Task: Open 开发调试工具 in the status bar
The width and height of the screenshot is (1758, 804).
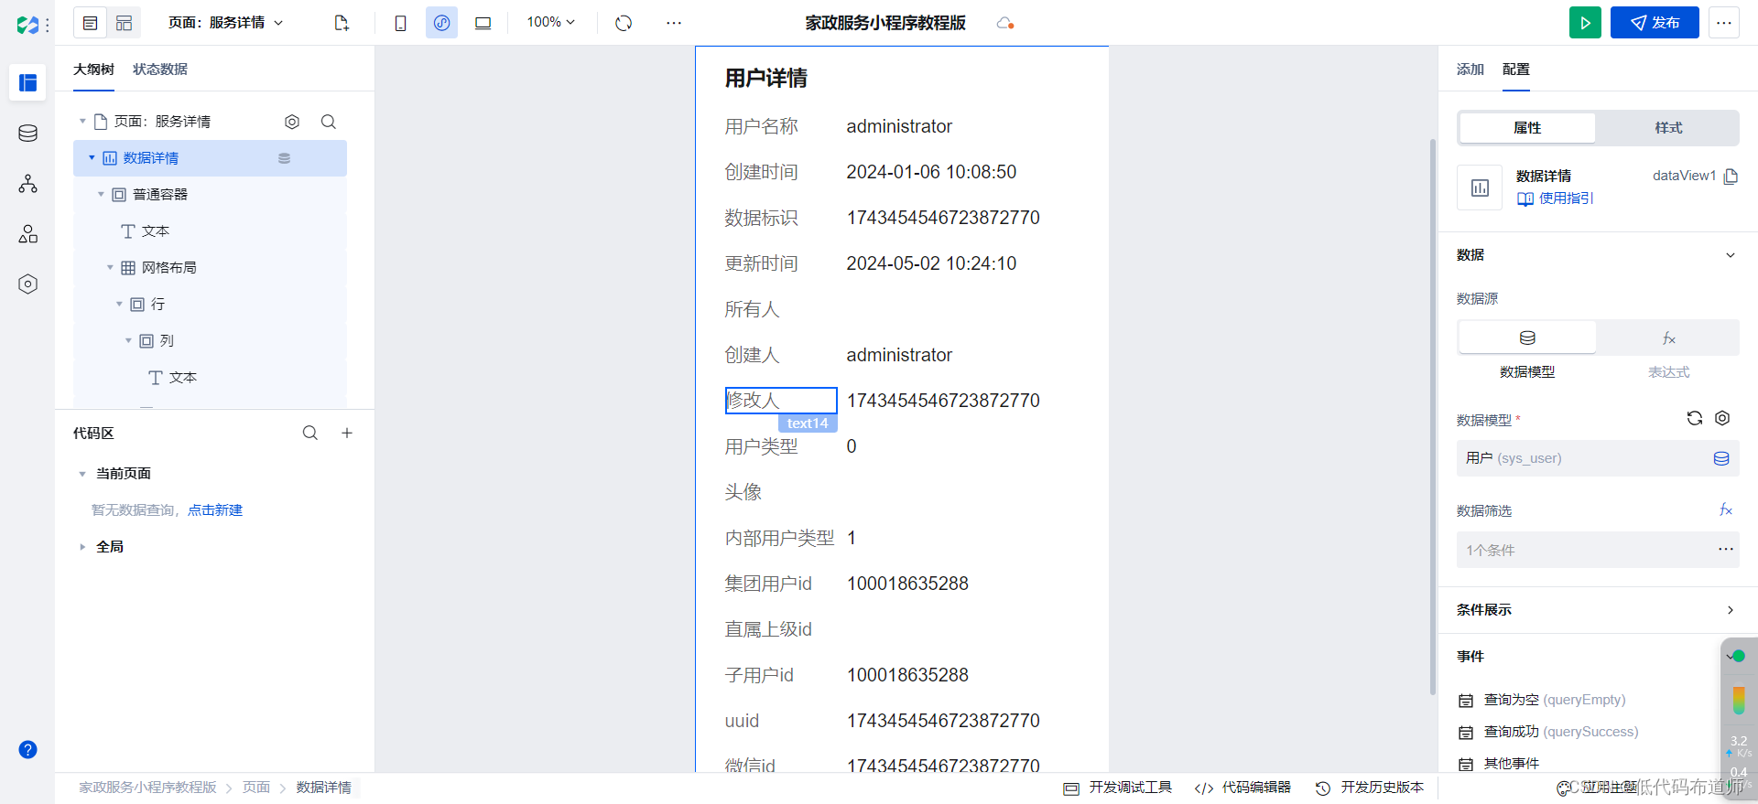Action: [1118, 788]
